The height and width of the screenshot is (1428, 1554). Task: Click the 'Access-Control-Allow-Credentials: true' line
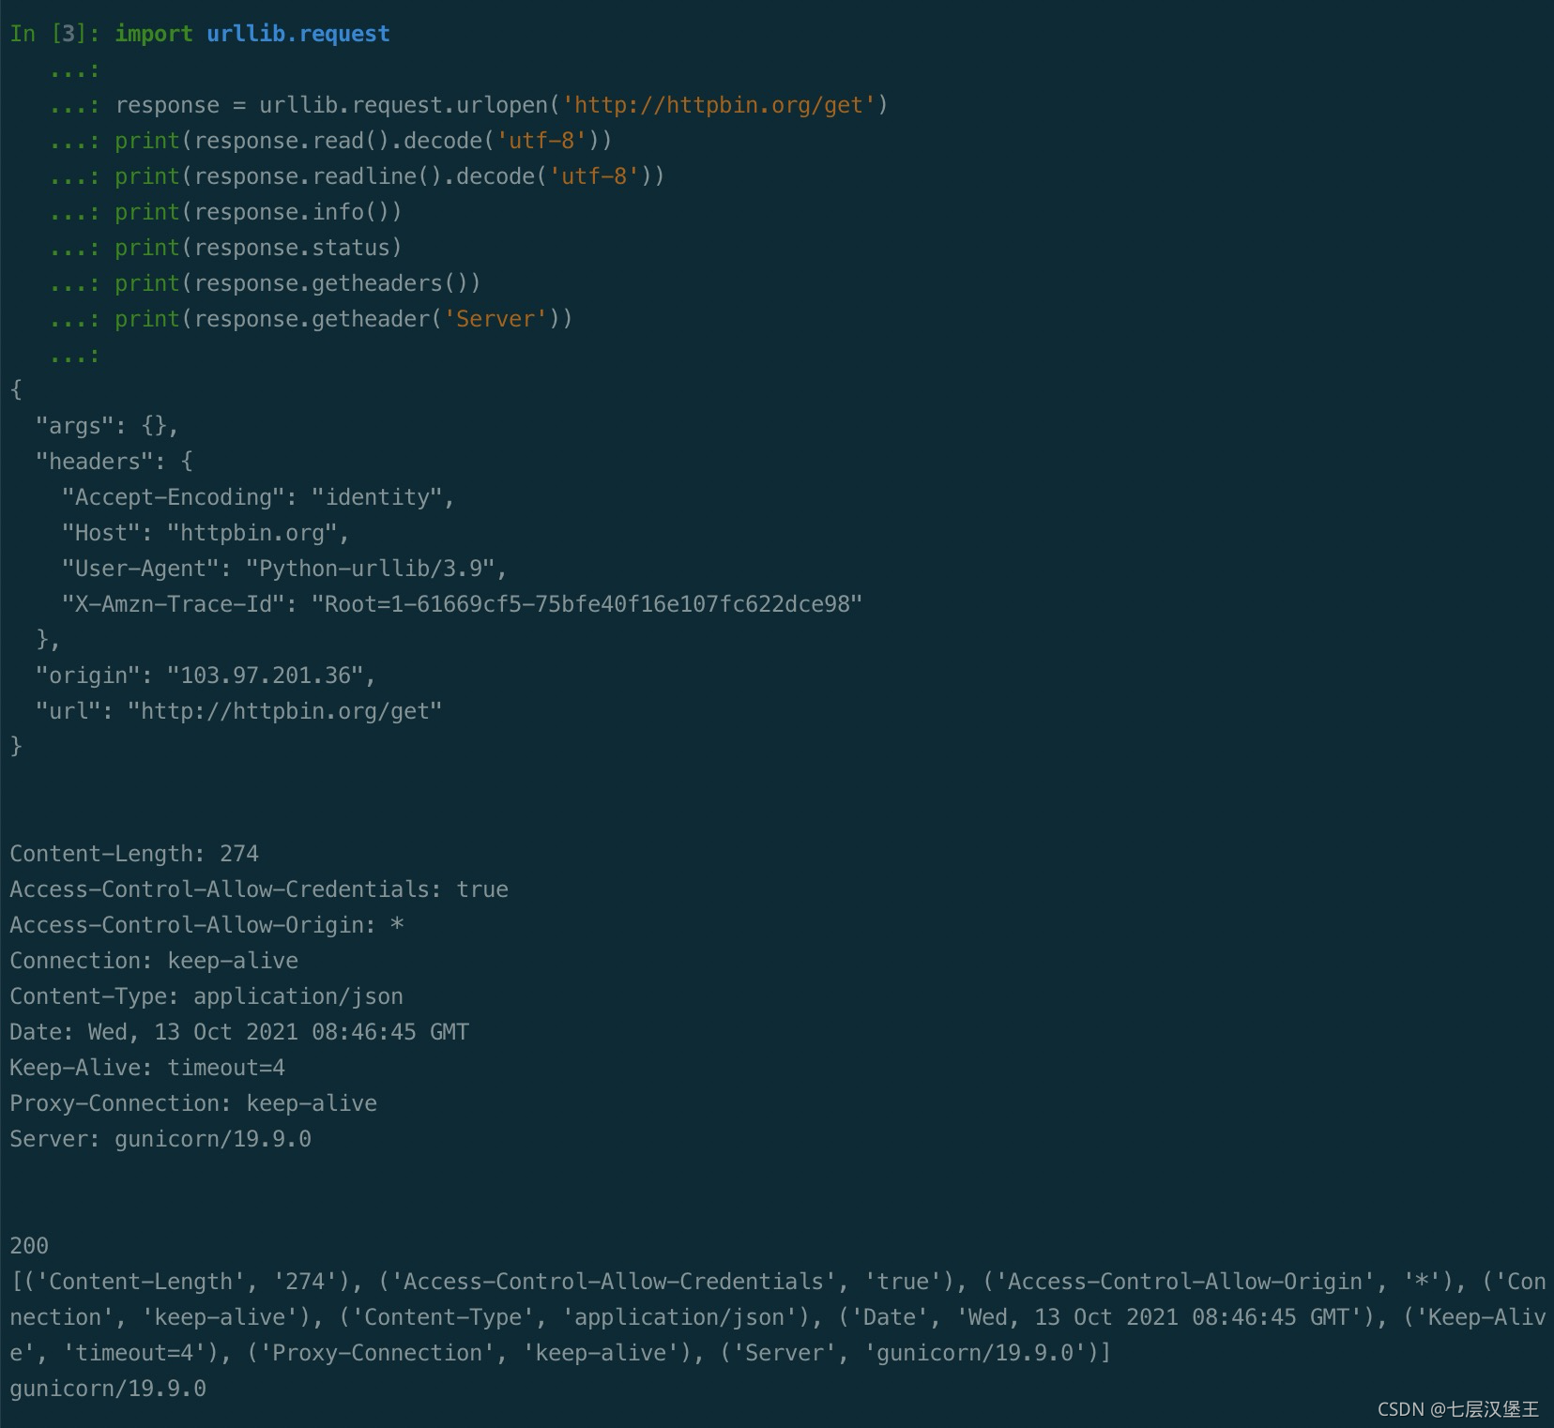[x=259, y=889]
